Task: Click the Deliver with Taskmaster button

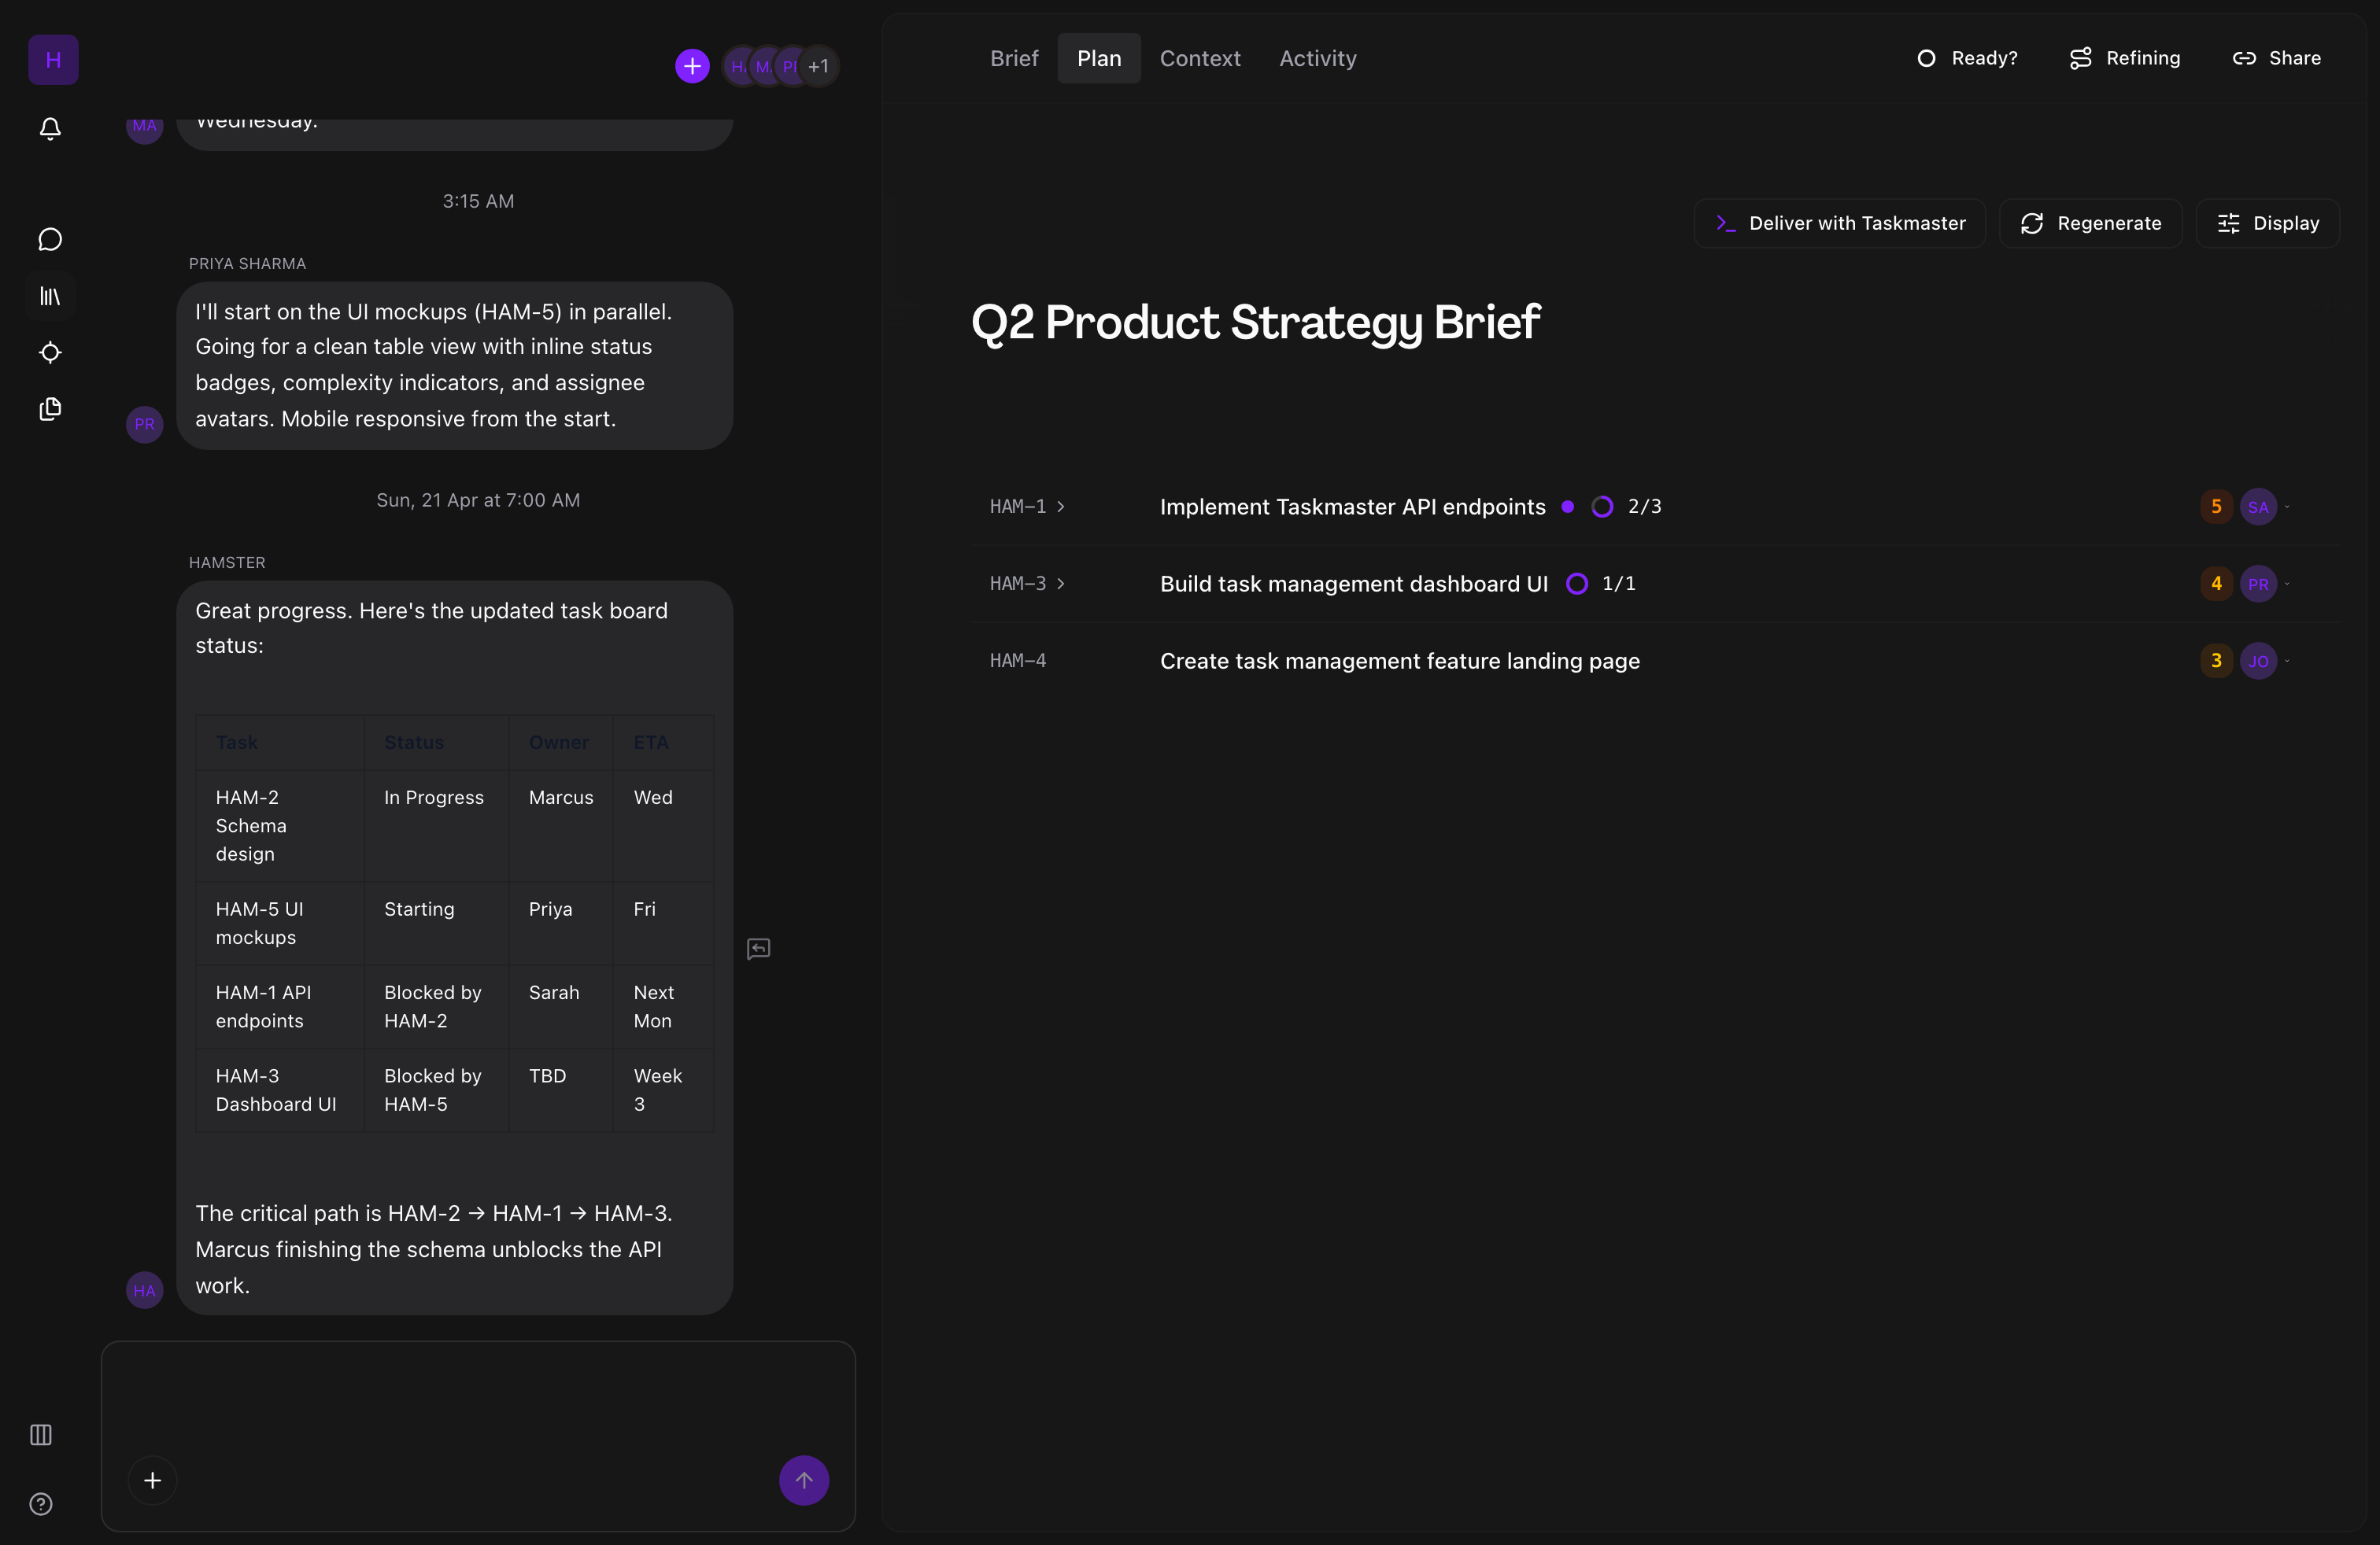Action: point(1839,223)
